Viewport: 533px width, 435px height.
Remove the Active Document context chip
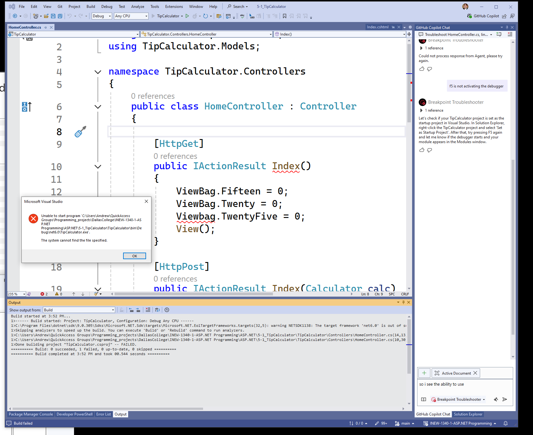point(475,373)
